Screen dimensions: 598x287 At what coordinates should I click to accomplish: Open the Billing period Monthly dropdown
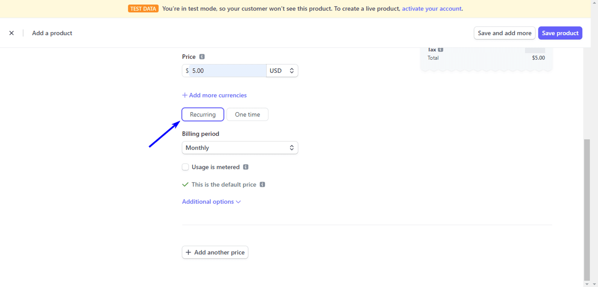[239, 147]
